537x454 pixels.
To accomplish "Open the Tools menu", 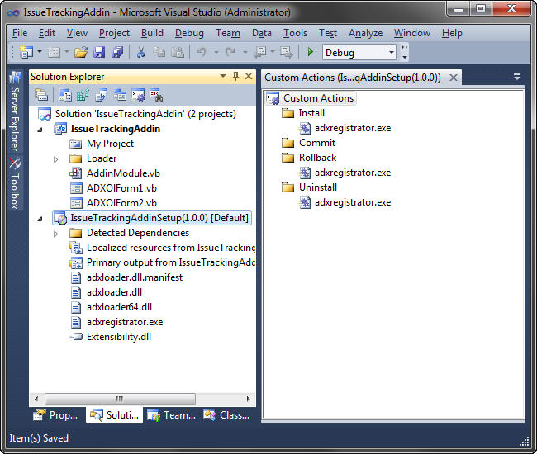I will pos(295,33).
